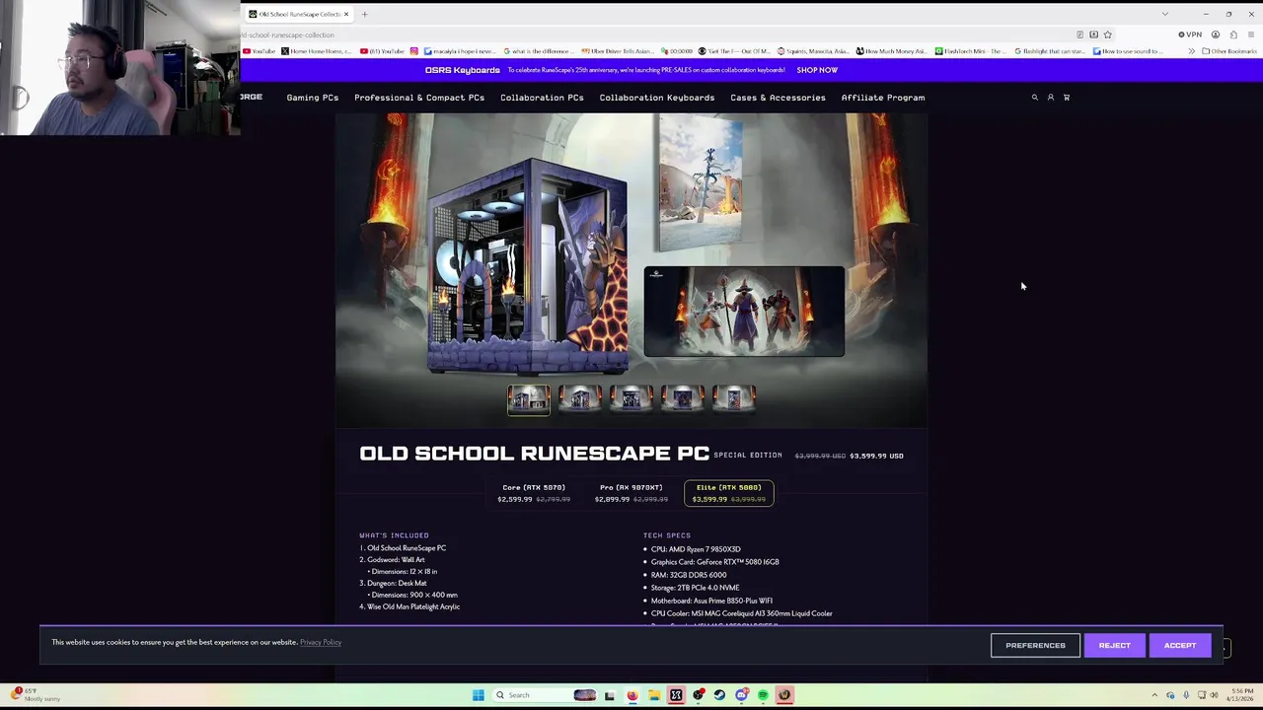This screenshot has width=1263, height=710.
Task: Open the Other Bookmarks folder
Action: click(1228, 51)
